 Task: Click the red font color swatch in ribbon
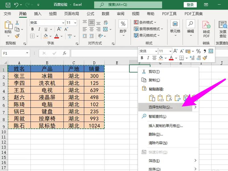tap(56, 36)
